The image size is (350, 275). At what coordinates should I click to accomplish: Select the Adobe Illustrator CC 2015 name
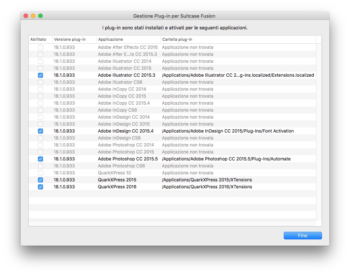[x=124, y=68]
